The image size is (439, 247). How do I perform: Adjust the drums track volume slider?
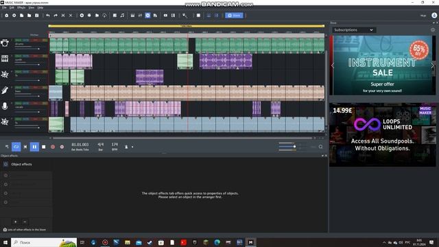(27, 49)
